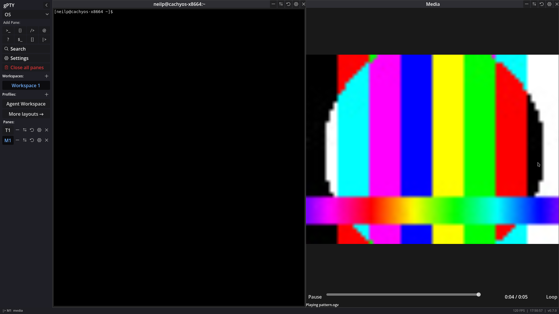Pause the pattern.ogv playback
559x314 pixels.
[315, 297]
